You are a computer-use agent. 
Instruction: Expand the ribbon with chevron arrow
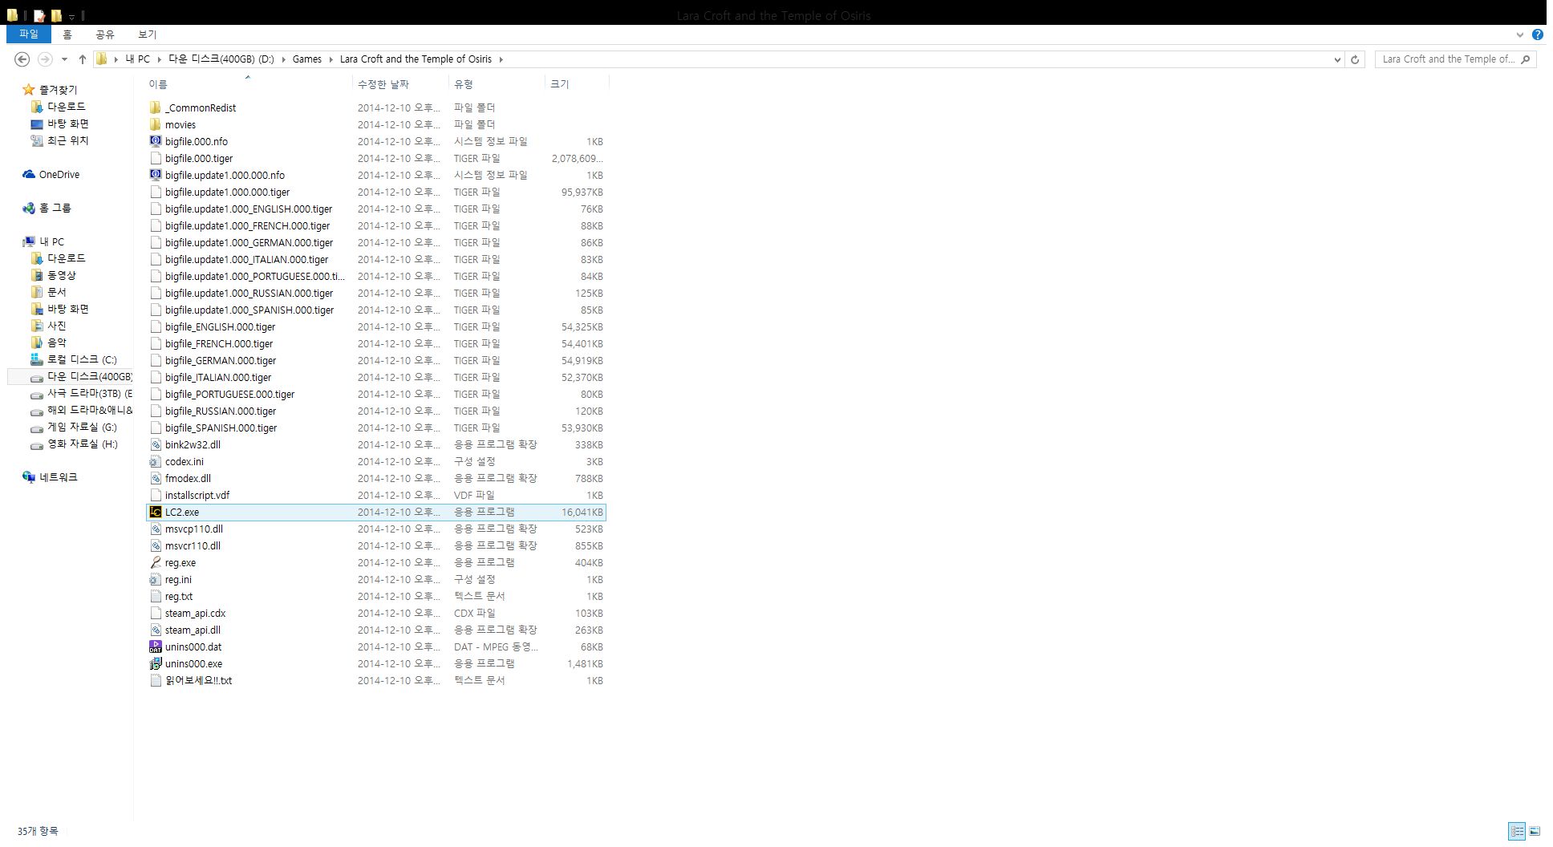click(x=1519, y=34)
